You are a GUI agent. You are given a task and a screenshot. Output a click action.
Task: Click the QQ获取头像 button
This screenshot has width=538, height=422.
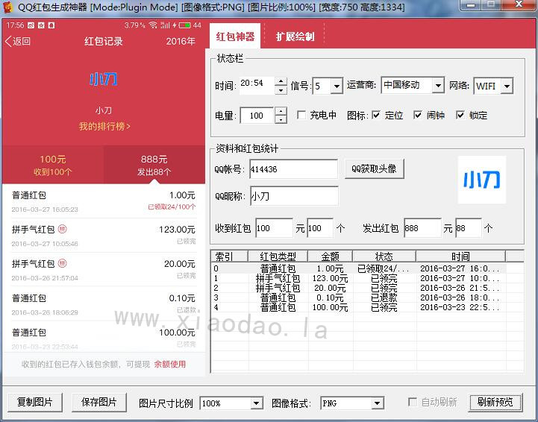click(375, 169)
